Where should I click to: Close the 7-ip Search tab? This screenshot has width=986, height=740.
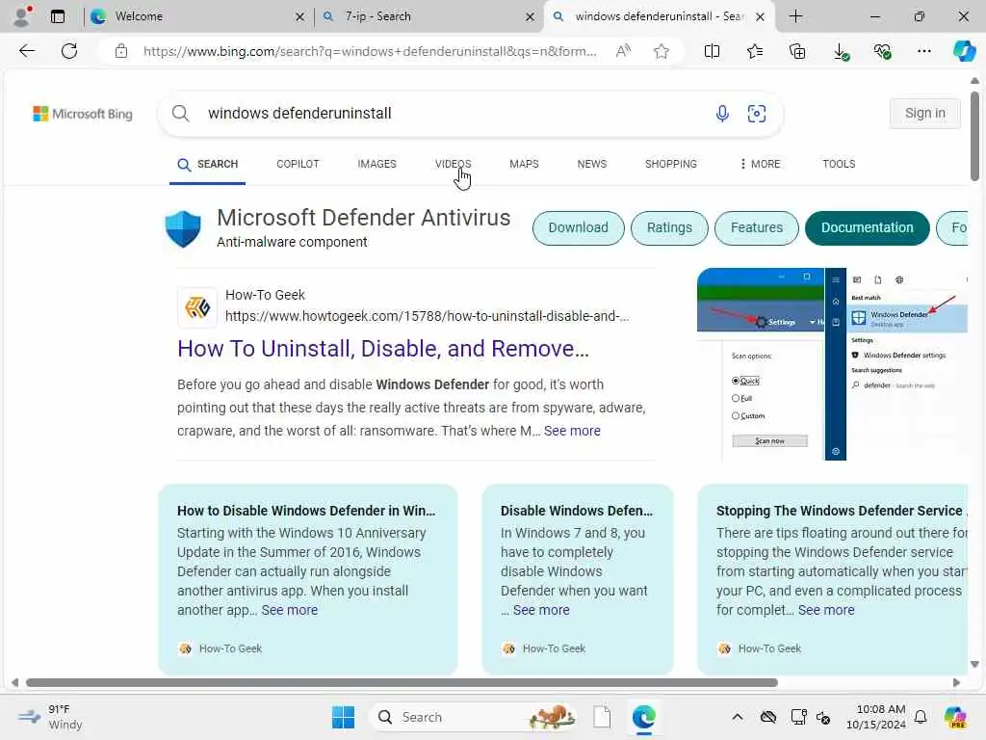[530, 17]
